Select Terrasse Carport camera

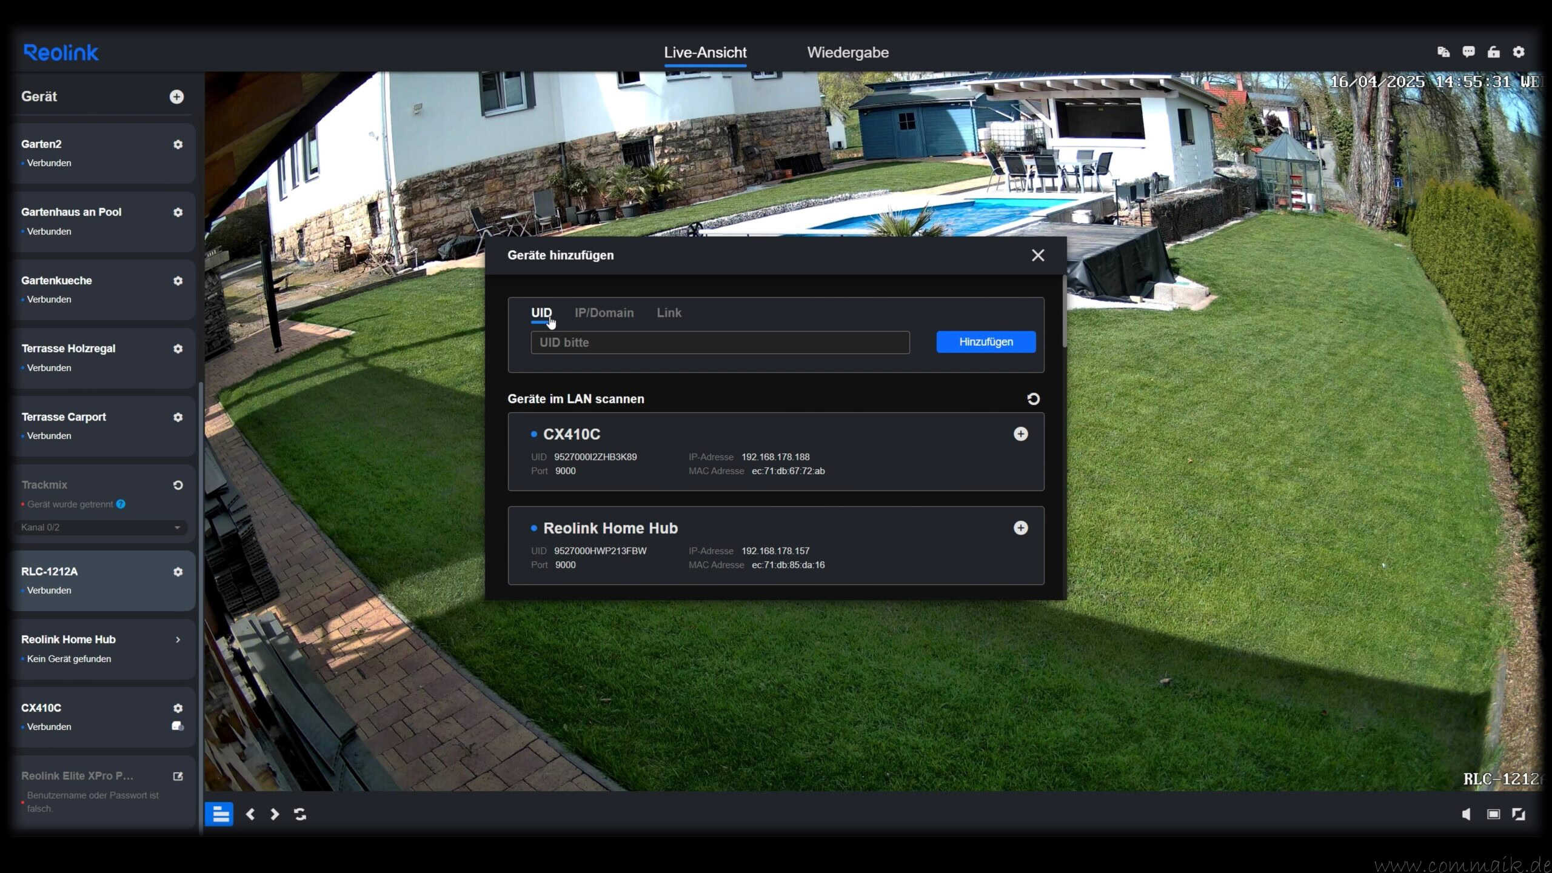[102, 426]
